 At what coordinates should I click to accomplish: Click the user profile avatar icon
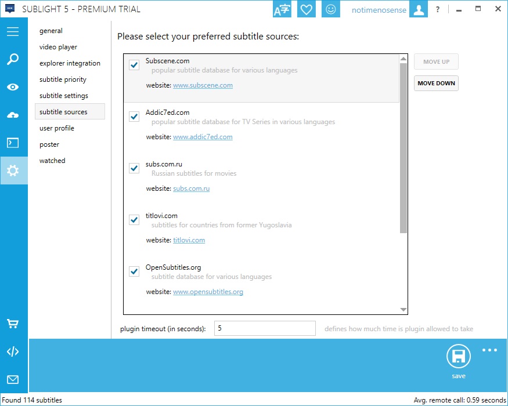click(x=419, y=9)
